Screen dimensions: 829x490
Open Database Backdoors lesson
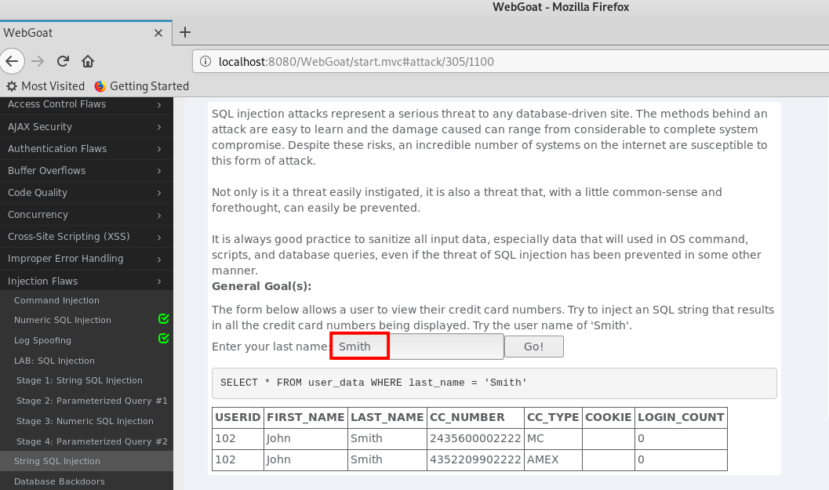pyautogui.click(x=60, y=481)
